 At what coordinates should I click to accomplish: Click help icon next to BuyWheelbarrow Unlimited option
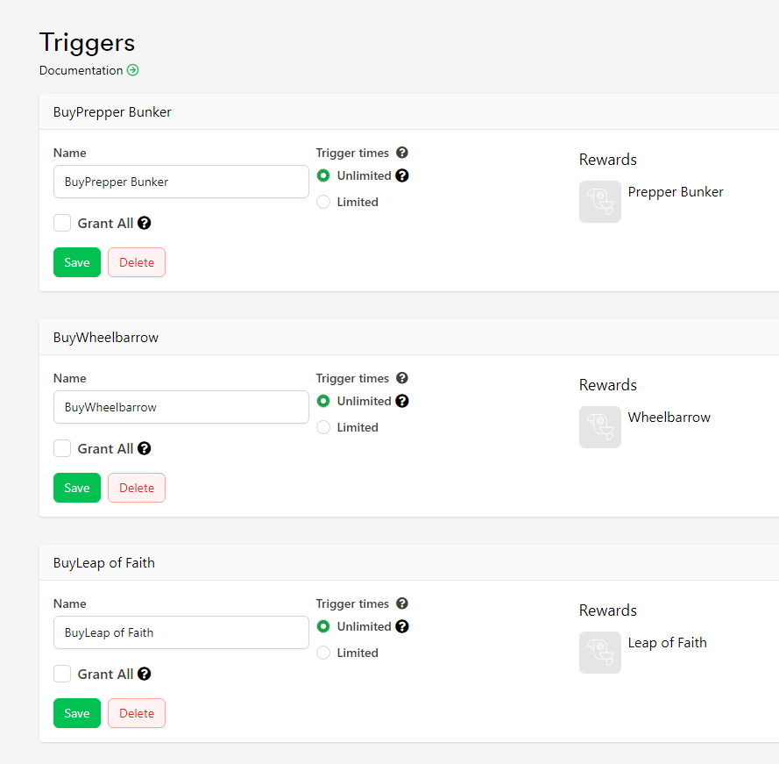pos(402,401)
